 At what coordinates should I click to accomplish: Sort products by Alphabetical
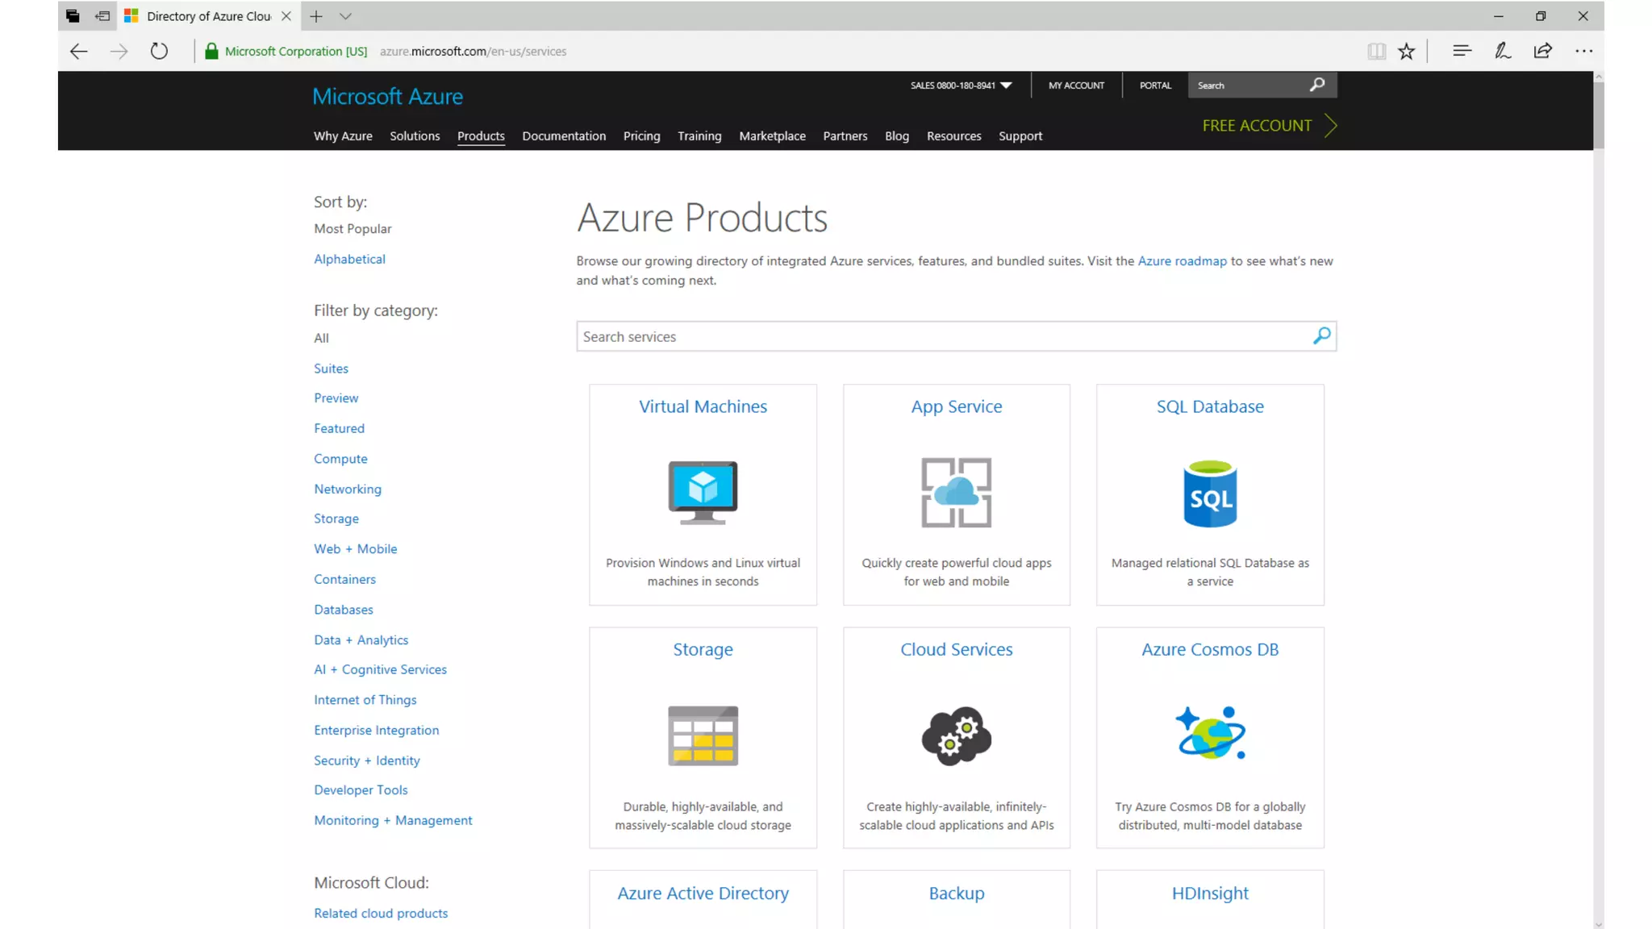[349, 259]
